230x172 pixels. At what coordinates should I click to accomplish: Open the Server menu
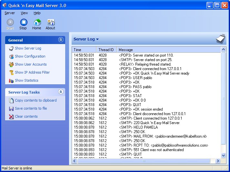tap(10, 13)
